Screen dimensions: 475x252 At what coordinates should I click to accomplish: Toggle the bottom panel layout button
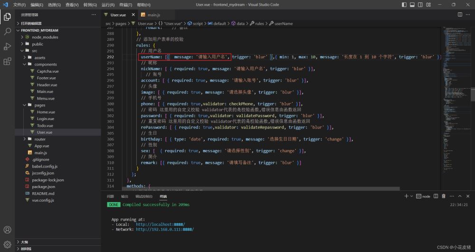(x=413, y=5)
